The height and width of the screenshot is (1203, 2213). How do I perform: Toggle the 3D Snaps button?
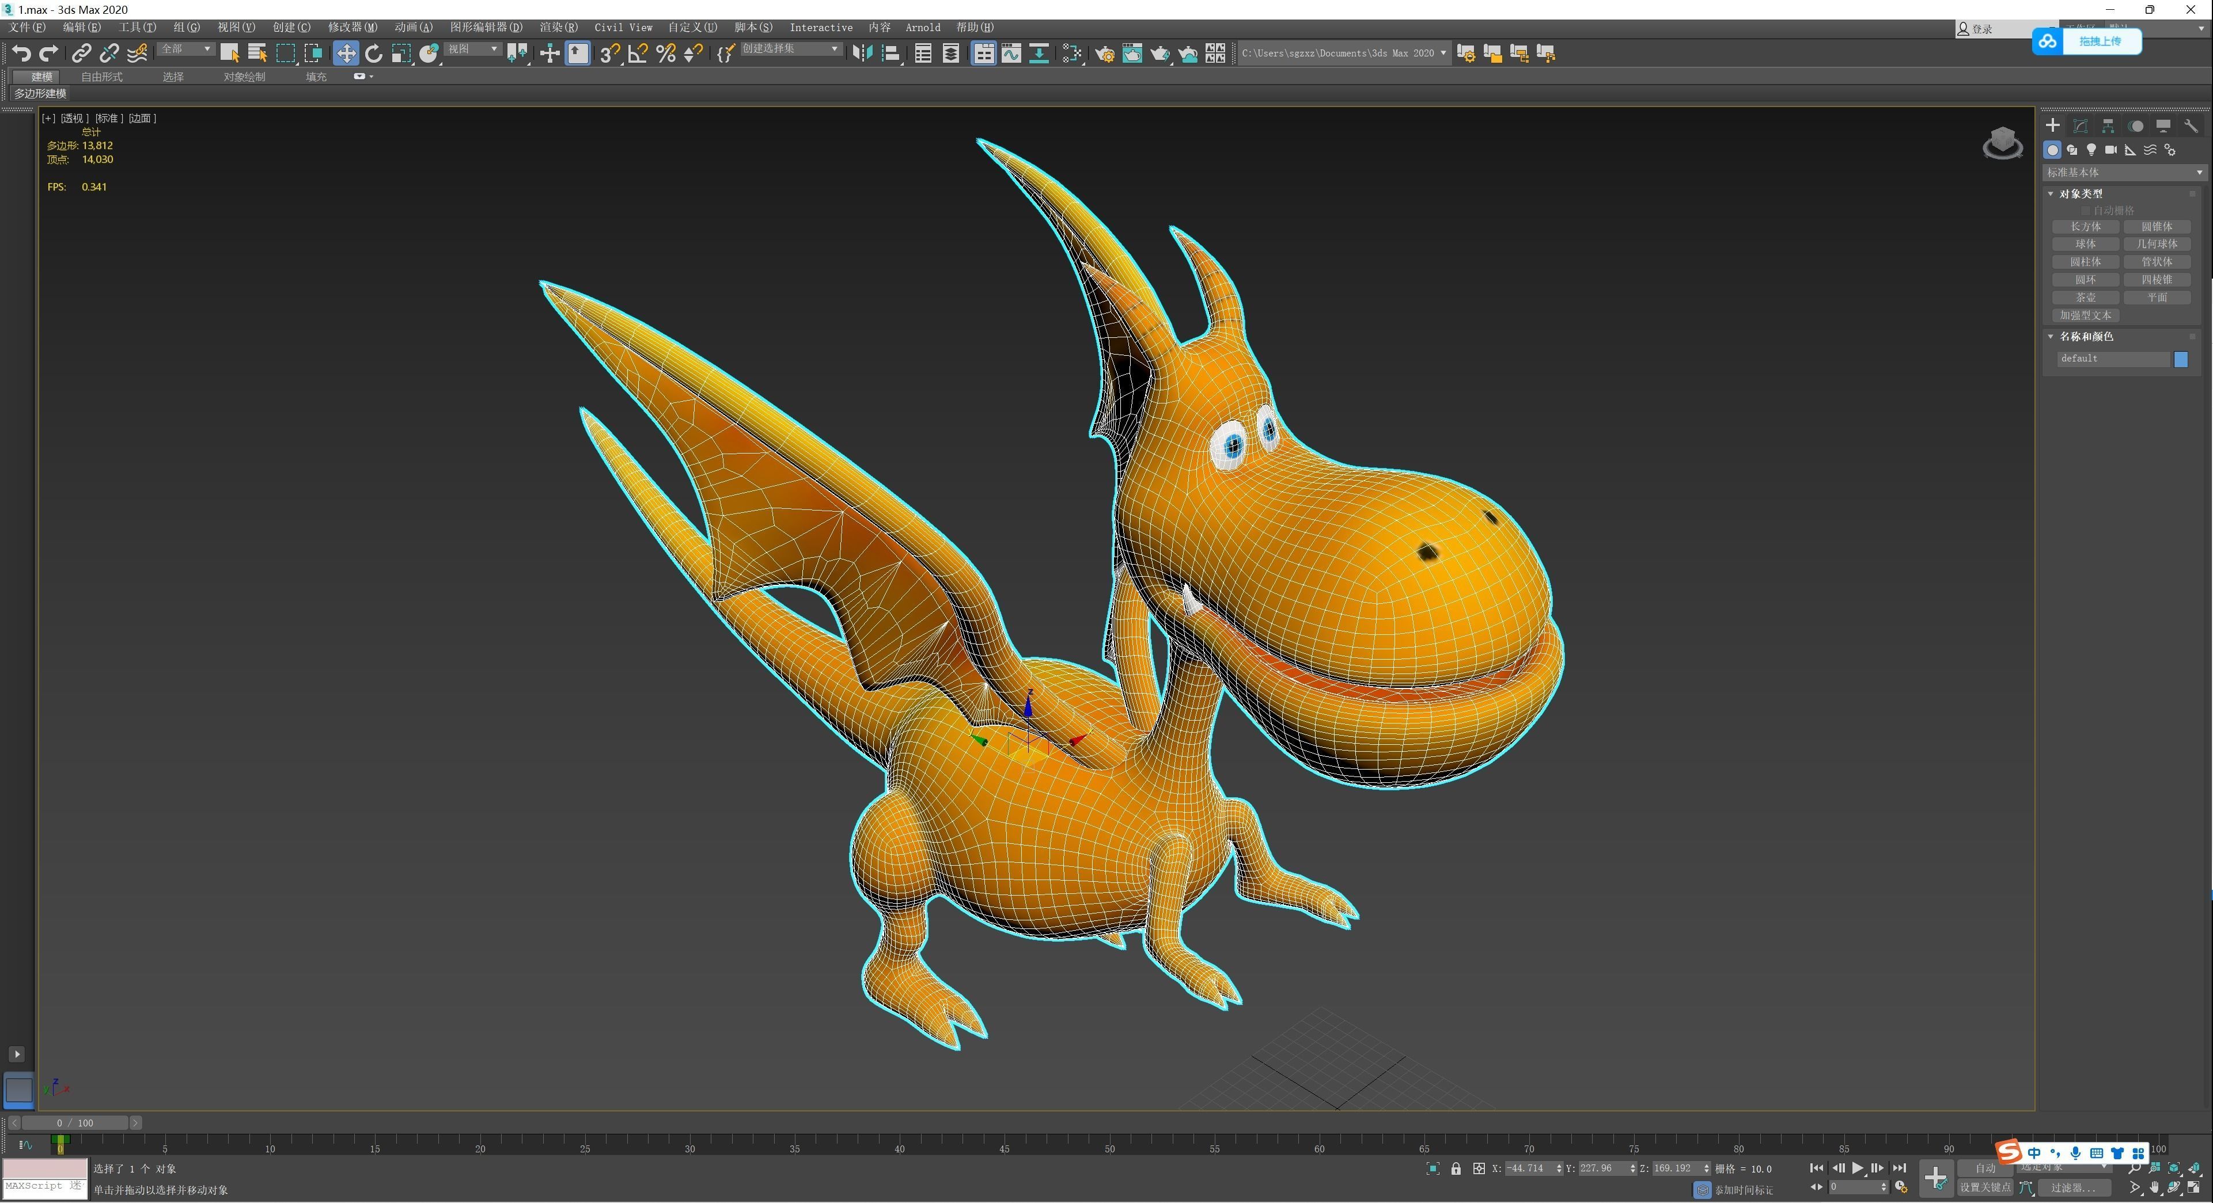(610, 53)
